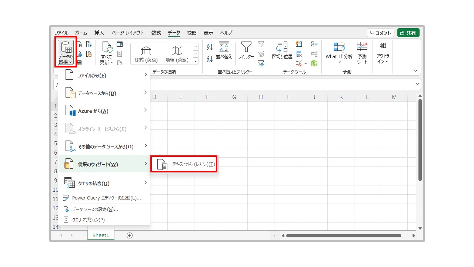Choose テキストから (レガシ)(T) option
The width and height of the screenshot is (474, 267).
pyautogui.click(x=184, y=164)
